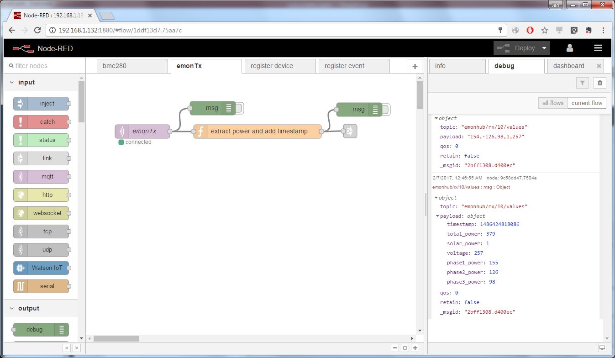Switch to the bme280 flow tab
Image resolution: width=615 pixels, height=358 pixels.
click(132, 66)
